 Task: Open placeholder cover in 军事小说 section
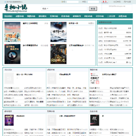pyautogui.click(x=52, y=120)
